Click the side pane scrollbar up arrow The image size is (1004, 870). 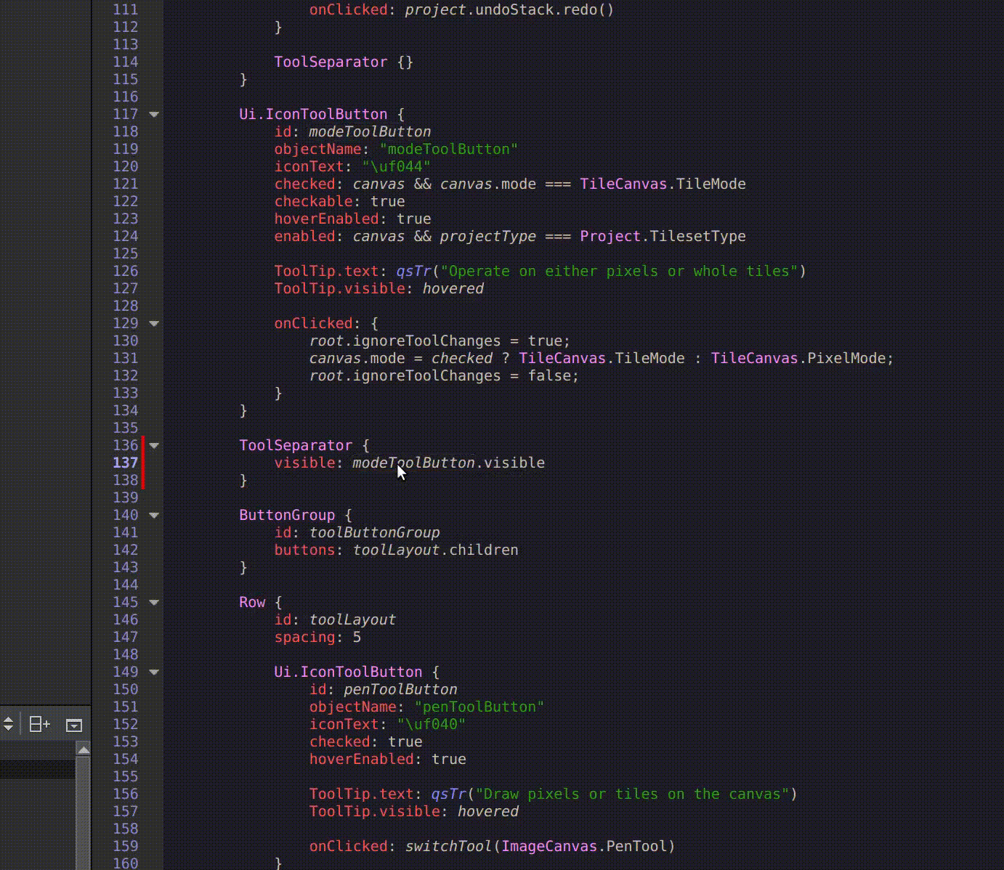coord(83,749)
